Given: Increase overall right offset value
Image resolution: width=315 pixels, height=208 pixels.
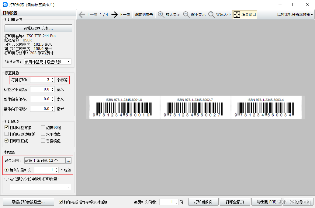Looking at the screenshot, I should click(52, 98).
